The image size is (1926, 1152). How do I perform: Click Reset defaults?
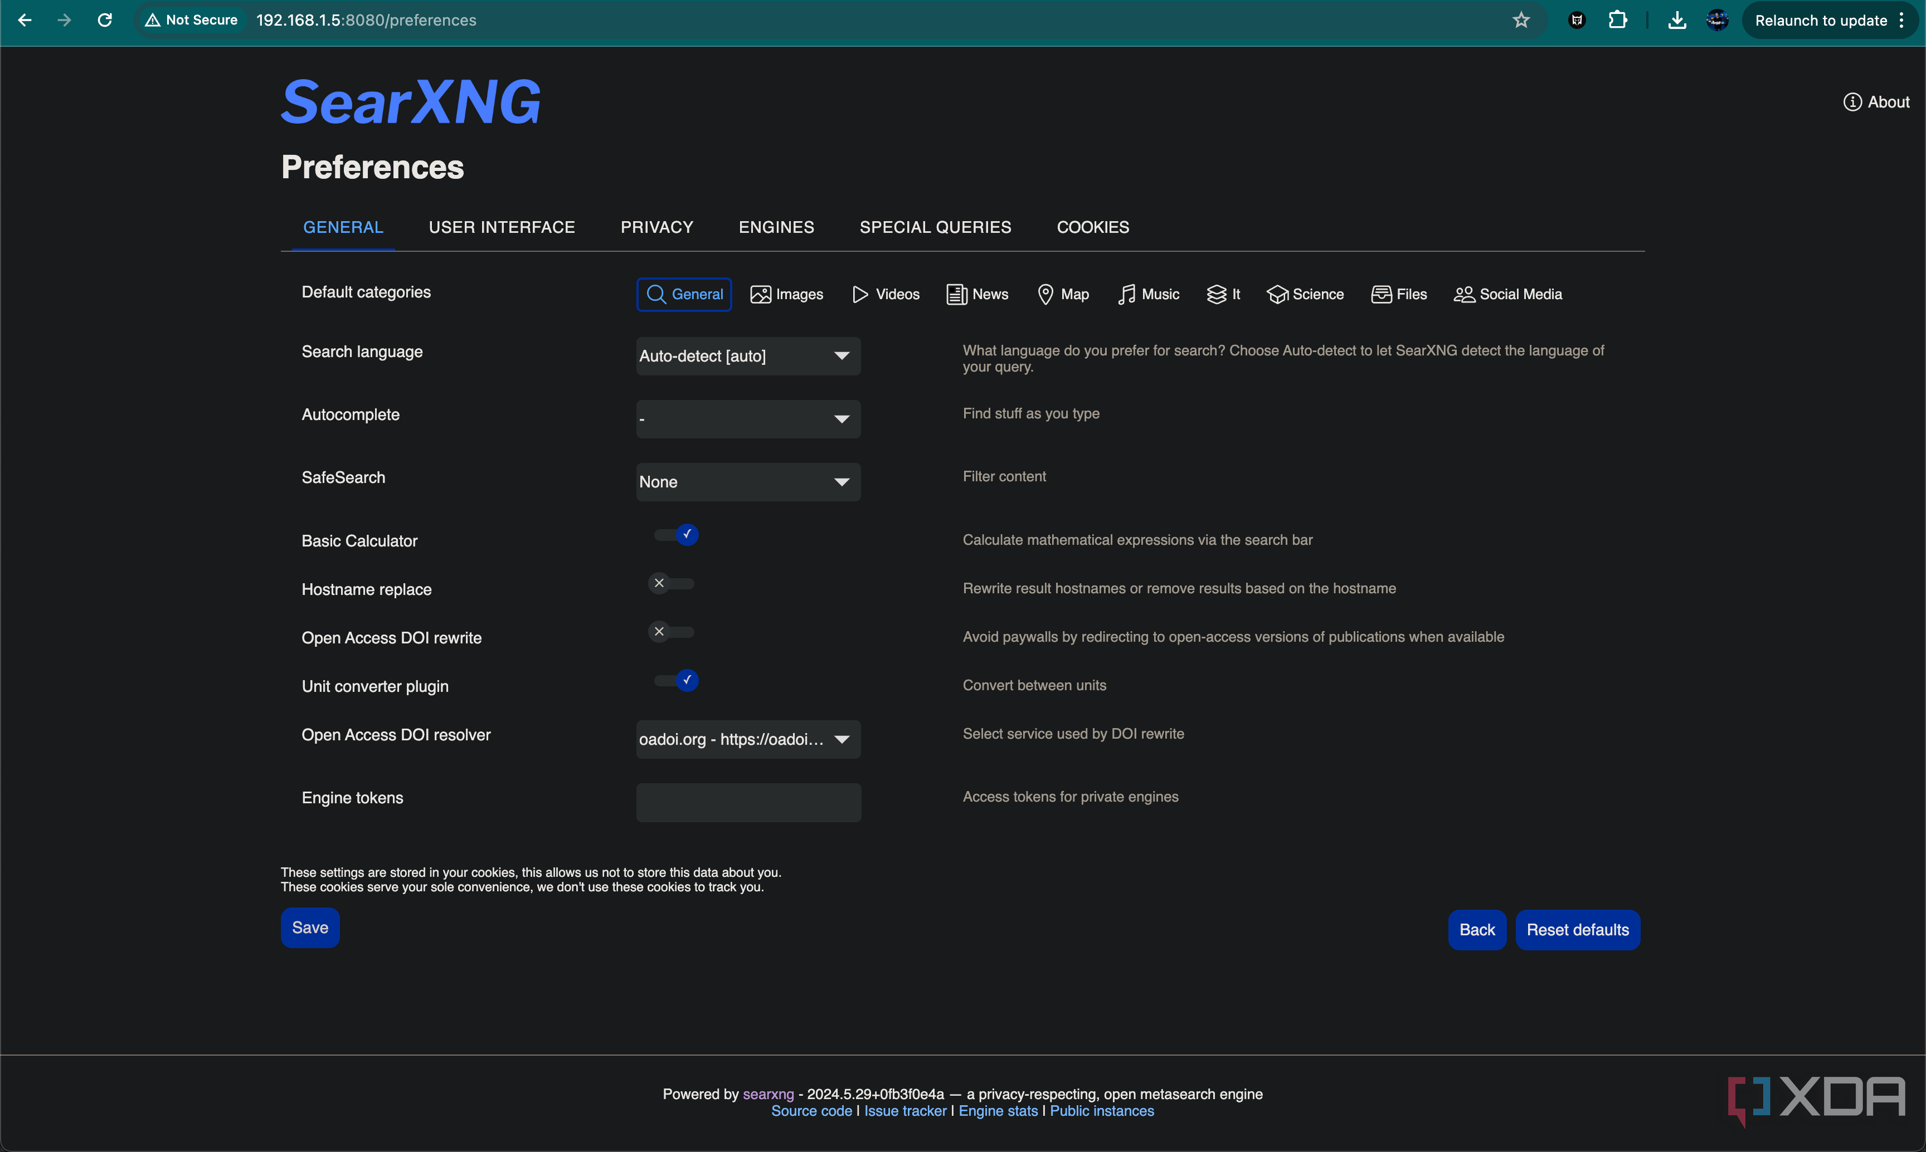coord(1577,930)
